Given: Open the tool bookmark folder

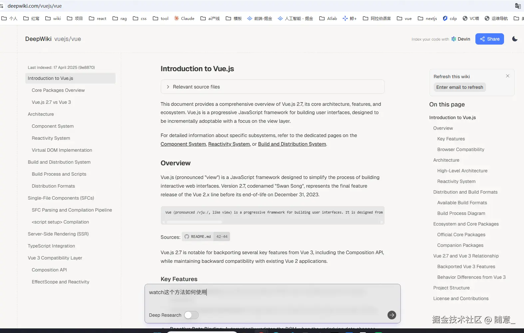Looking at the screenshot, I should [x=160, y=19].
